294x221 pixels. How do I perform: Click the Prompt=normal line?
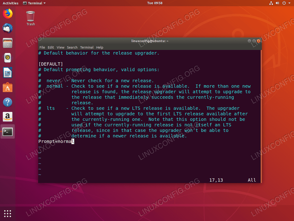point(56,141)
